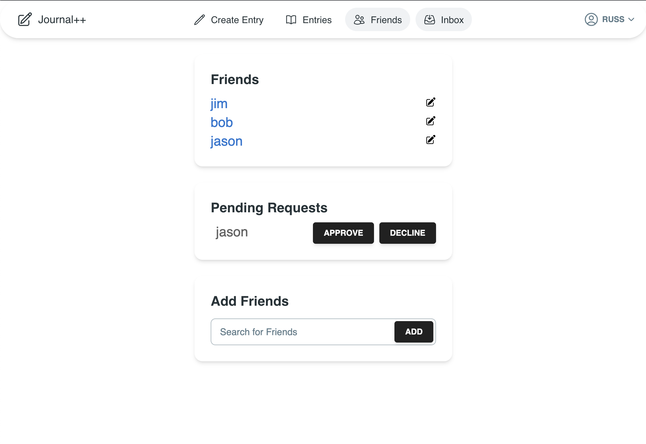Switch to the Friends tab
646x444 pixels.
pyautogui.click(x=377, y=19)
